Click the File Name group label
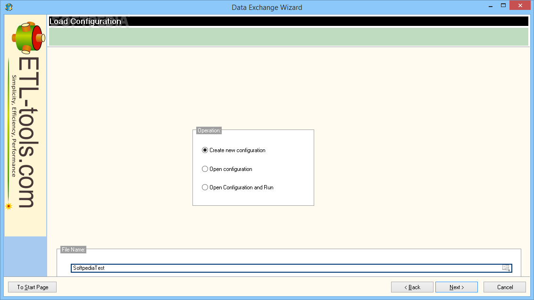 tap(73, 250)
